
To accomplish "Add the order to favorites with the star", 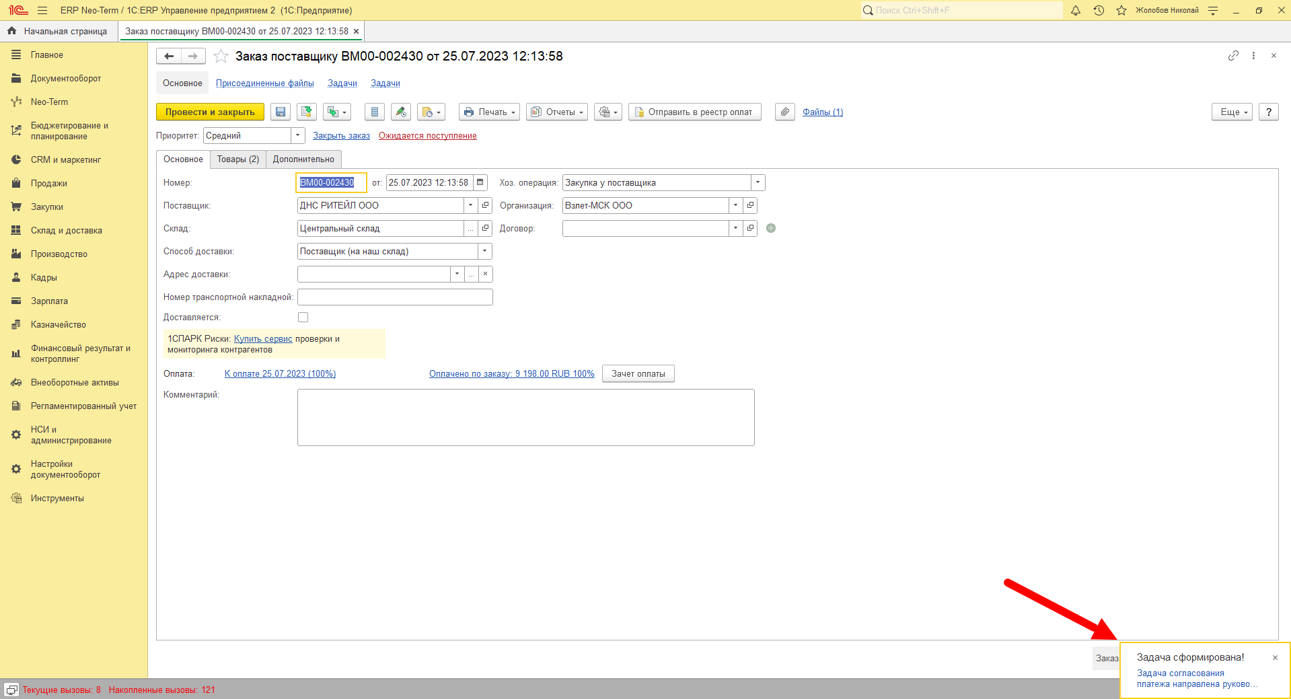I will pyautogui.click(x=221, y=57).
